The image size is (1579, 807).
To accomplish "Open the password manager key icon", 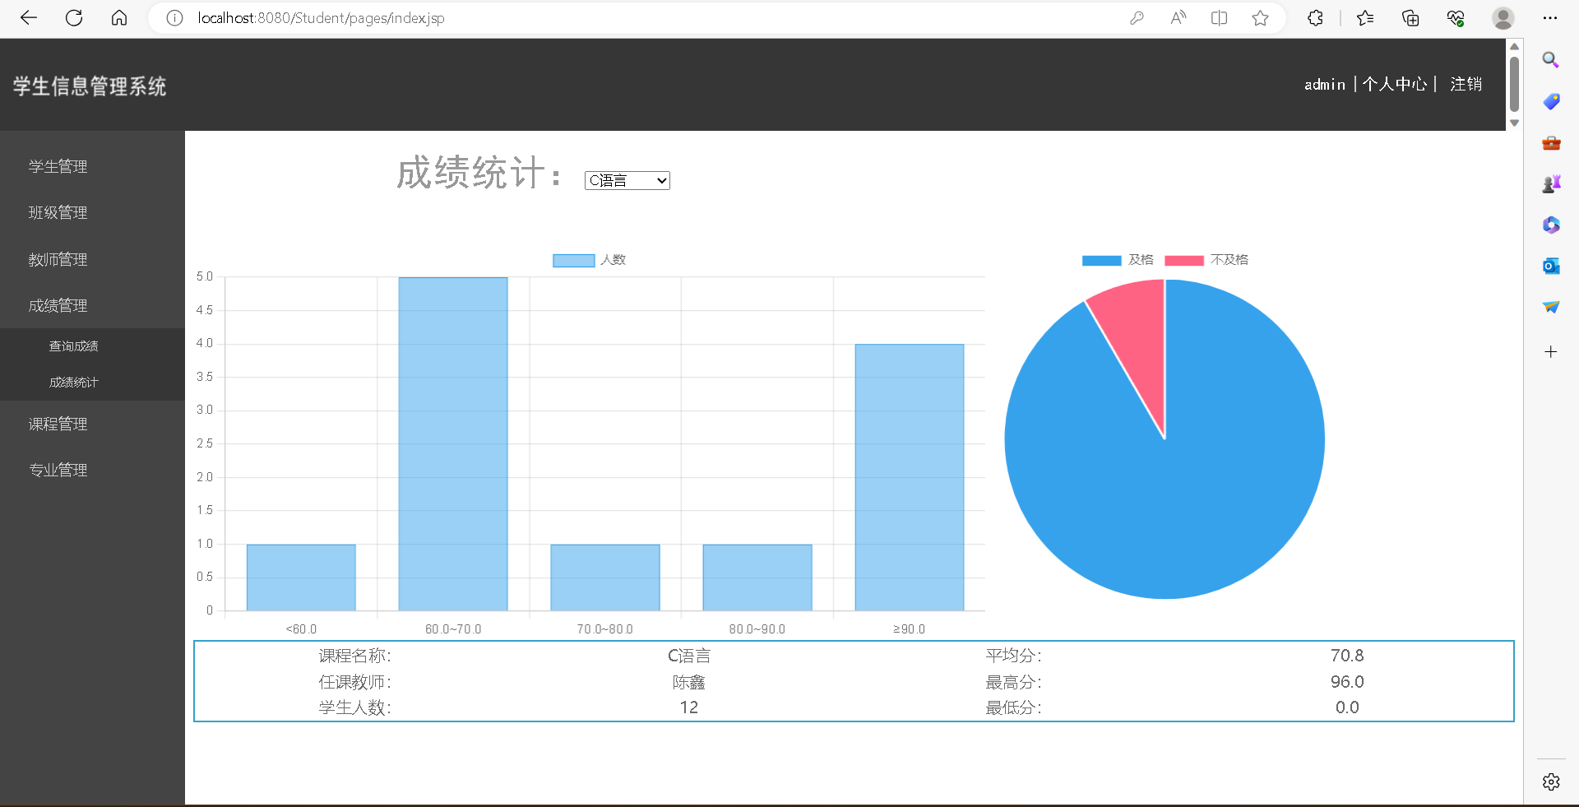I will click(1137, 18).
